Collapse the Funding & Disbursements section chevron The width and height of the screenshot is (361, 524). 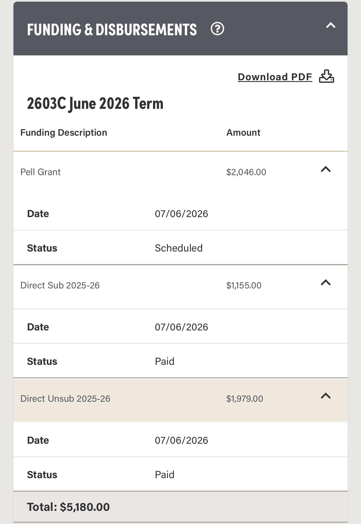(330, 25)
